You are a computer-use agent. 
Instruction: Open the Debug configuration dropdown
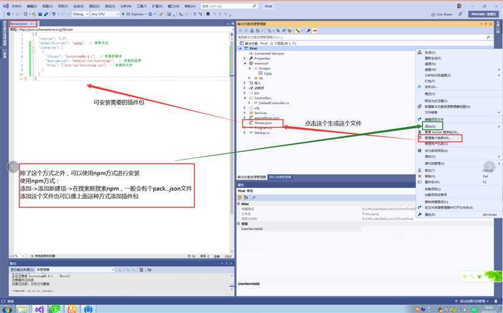pyautogui.click(x=81, y=14)
